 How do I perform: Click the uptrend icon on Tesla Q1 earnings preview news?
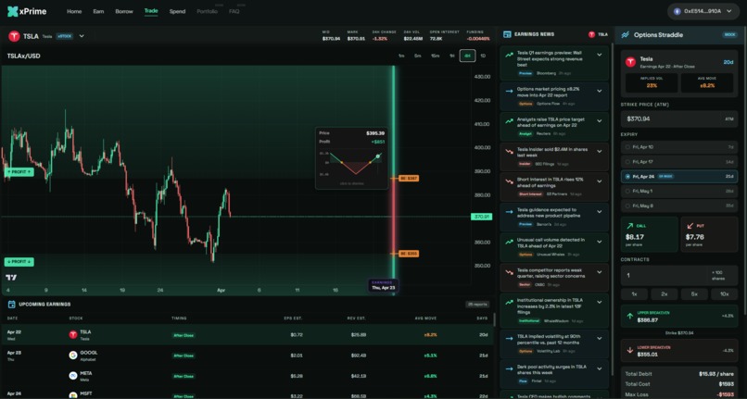coord(509,56)
